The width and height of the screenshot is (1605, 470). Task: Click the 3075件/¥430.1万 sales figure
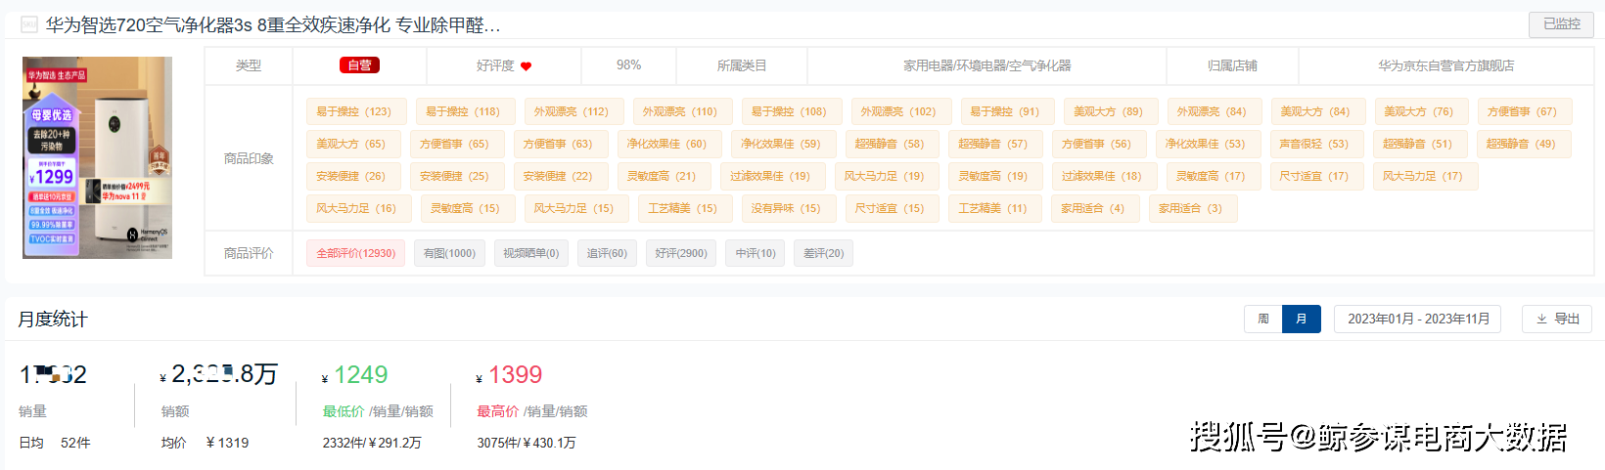pos(527,443)
